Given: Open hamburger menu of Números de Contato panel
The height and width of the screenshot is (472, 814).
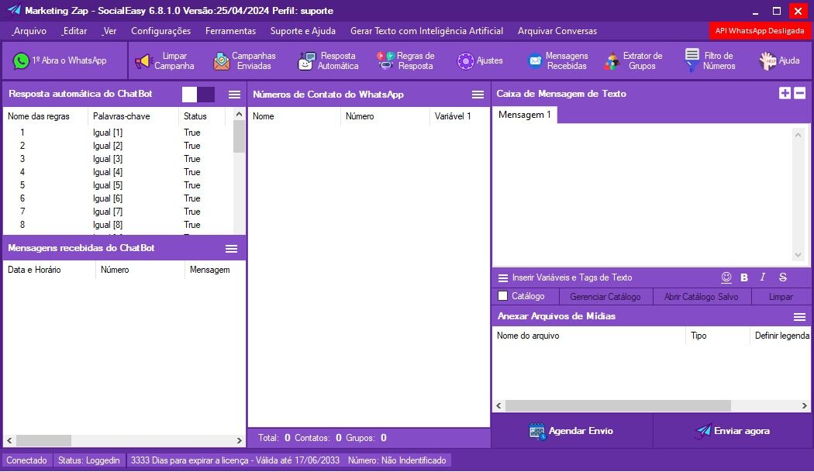Looking at the screenshot, I should (x=478, y=95).
